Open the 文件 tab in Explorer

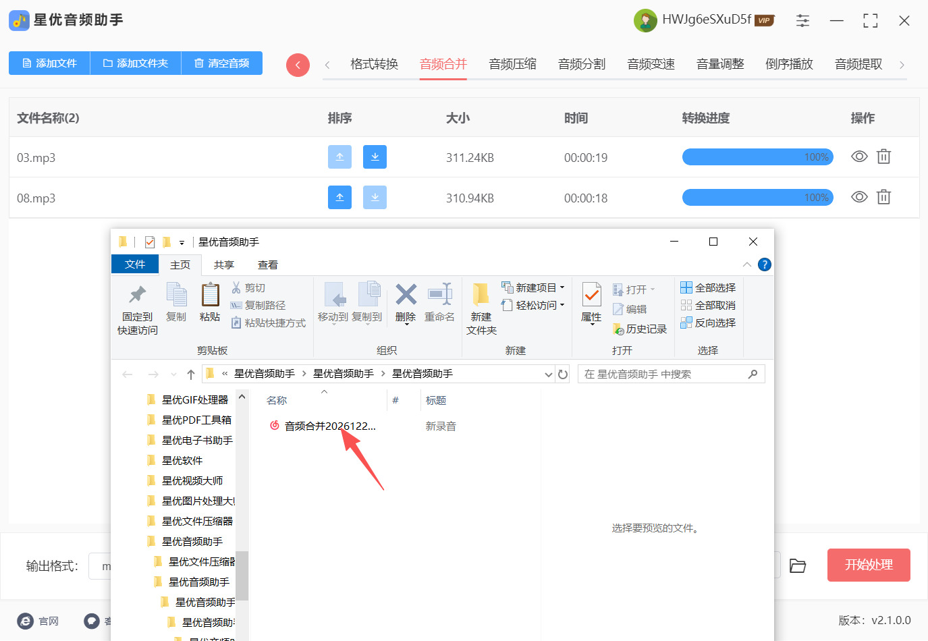(x=135, y=264)
